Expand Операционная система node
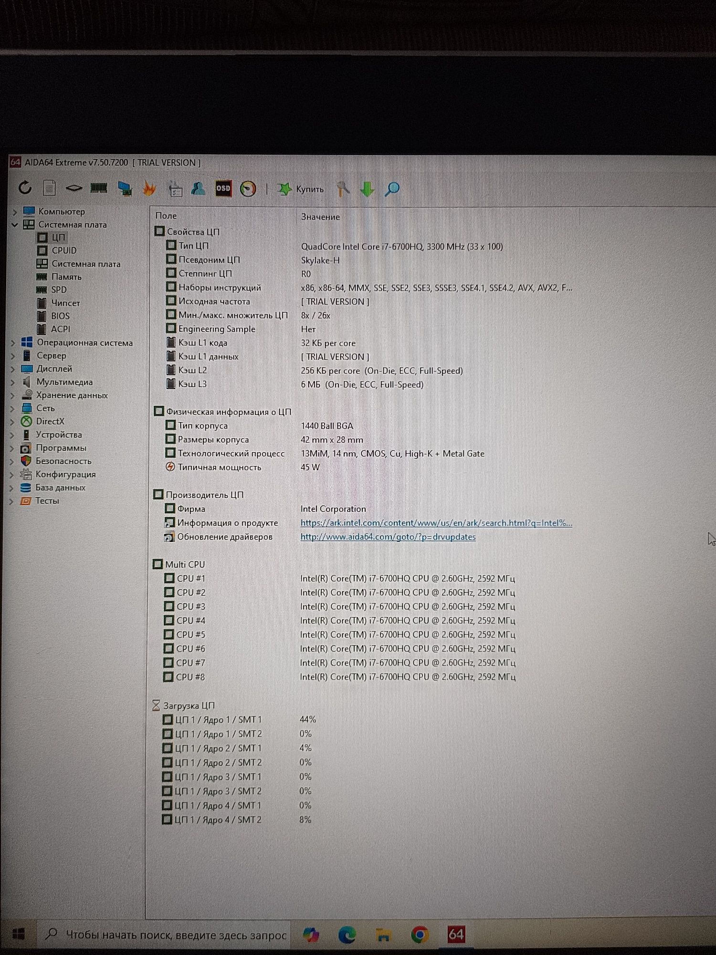Viewport: 716px width, 955px height. (13, 343)
